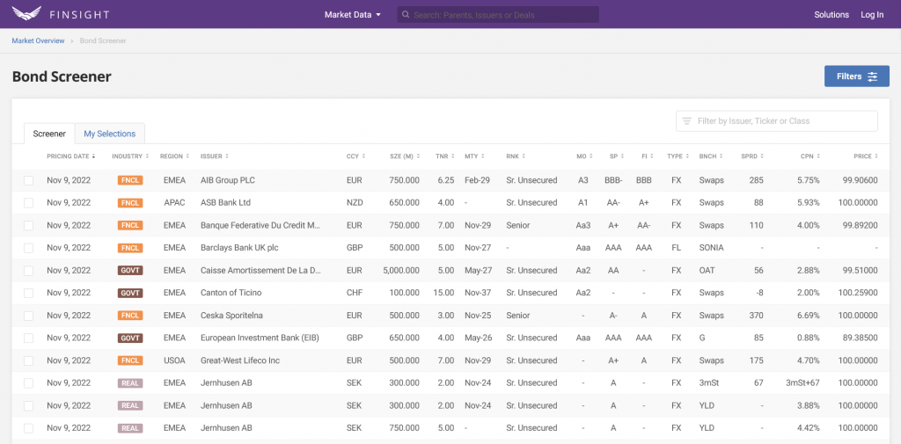The image size is (901, 444).
Task: Switch to the My Selections tab
Action: point(110,134)
